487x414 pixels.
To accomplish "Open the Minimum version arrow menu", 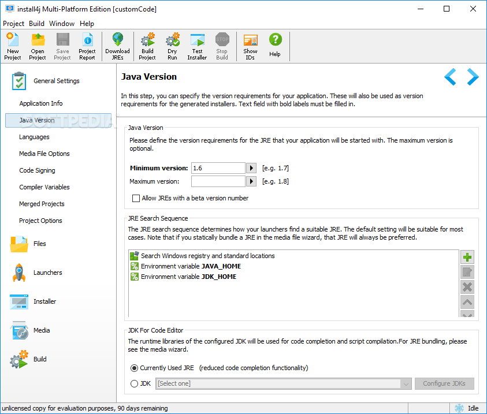I will (x=251, y=168).
